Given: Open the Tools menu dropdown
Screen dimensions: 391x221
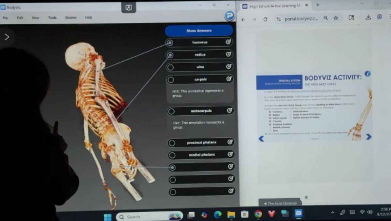Looking at the screenshot, I should tap(52, 18).
